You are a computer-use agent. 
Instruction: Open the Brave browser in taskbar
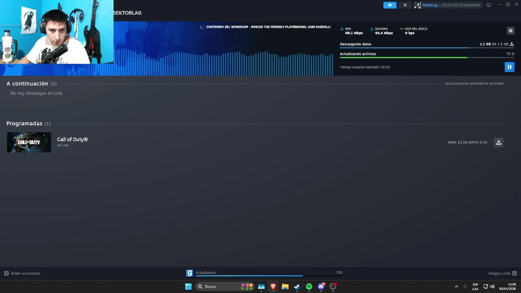[273, 286]
